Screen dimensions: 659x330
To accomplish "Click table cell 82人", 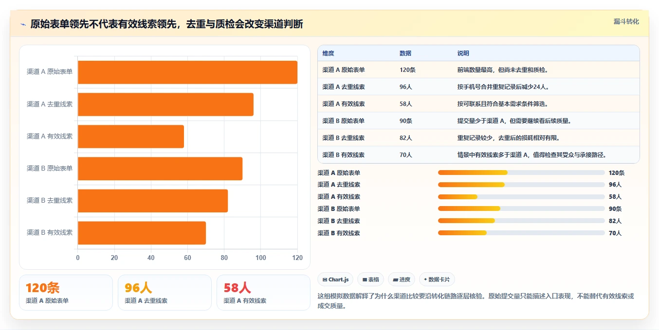I will (406, 138).
